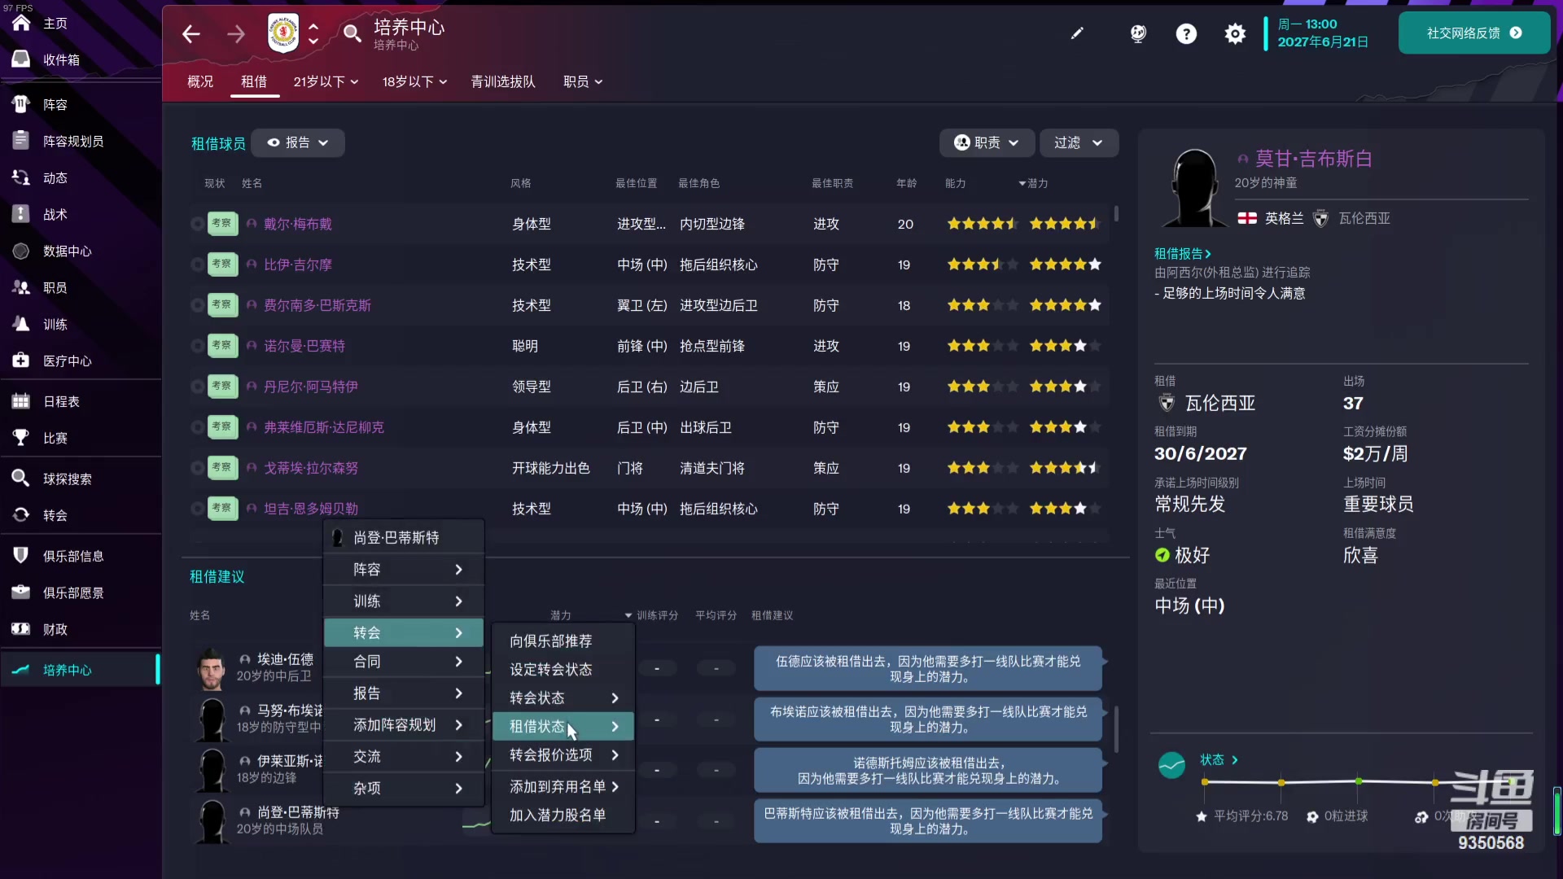
Task: Open the 日程表 schedule calendar icon
Action: click(x=21, y=401)
